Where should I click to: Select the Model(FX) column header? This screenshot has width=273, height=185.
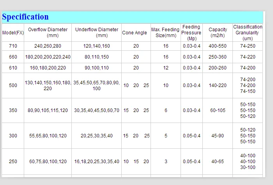[13, 33]
